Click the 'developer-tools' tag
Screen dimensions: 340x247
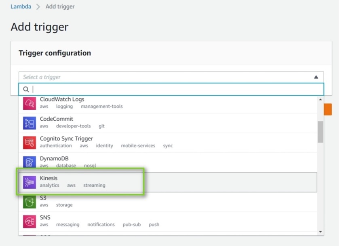(73, 126)
